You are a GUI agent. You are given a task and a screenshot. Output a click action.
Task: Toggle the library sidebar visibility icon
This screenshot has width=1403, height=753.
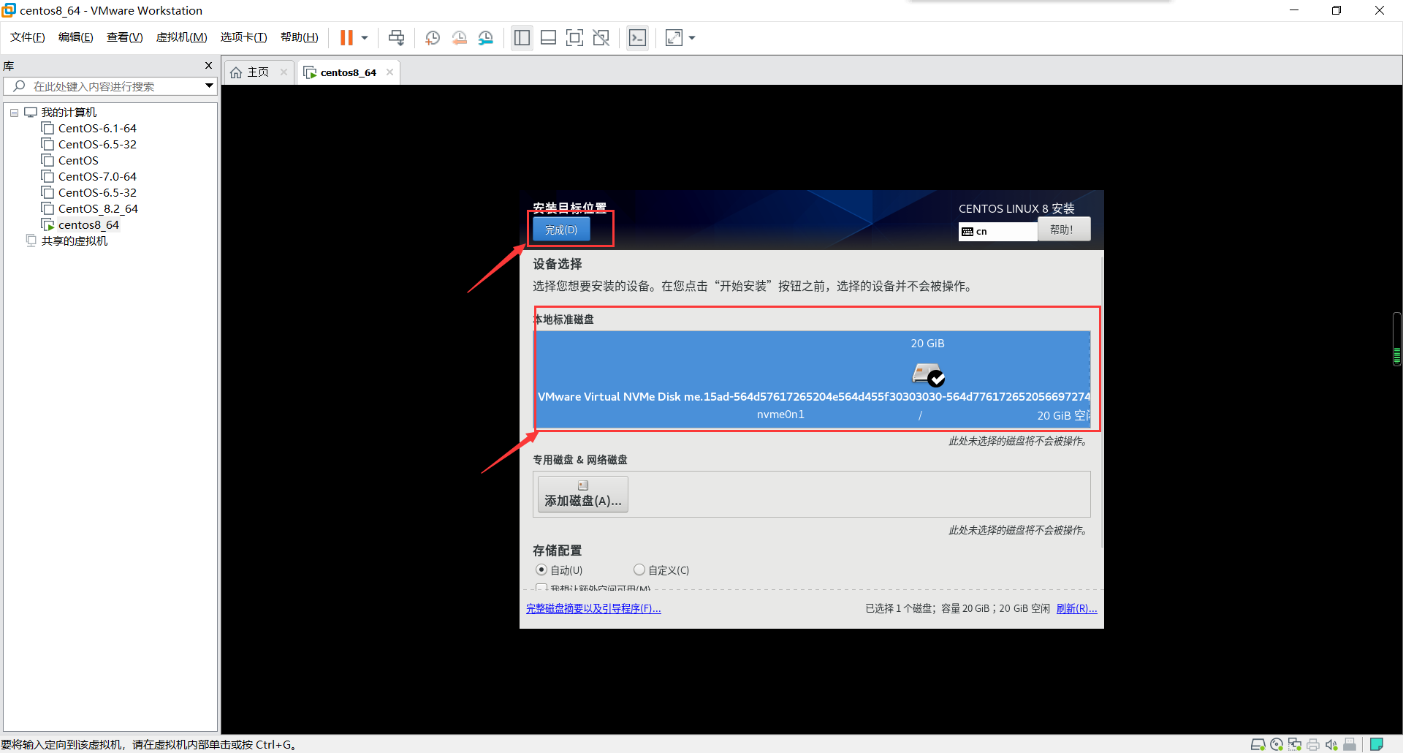coord(522,37)
